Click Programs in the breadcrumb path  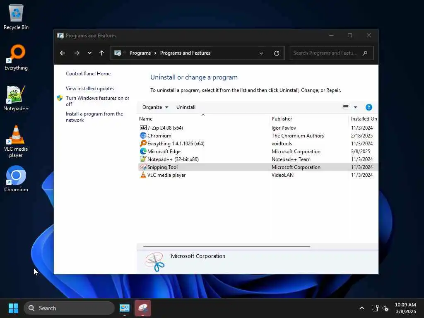click(x=140, y=53)
